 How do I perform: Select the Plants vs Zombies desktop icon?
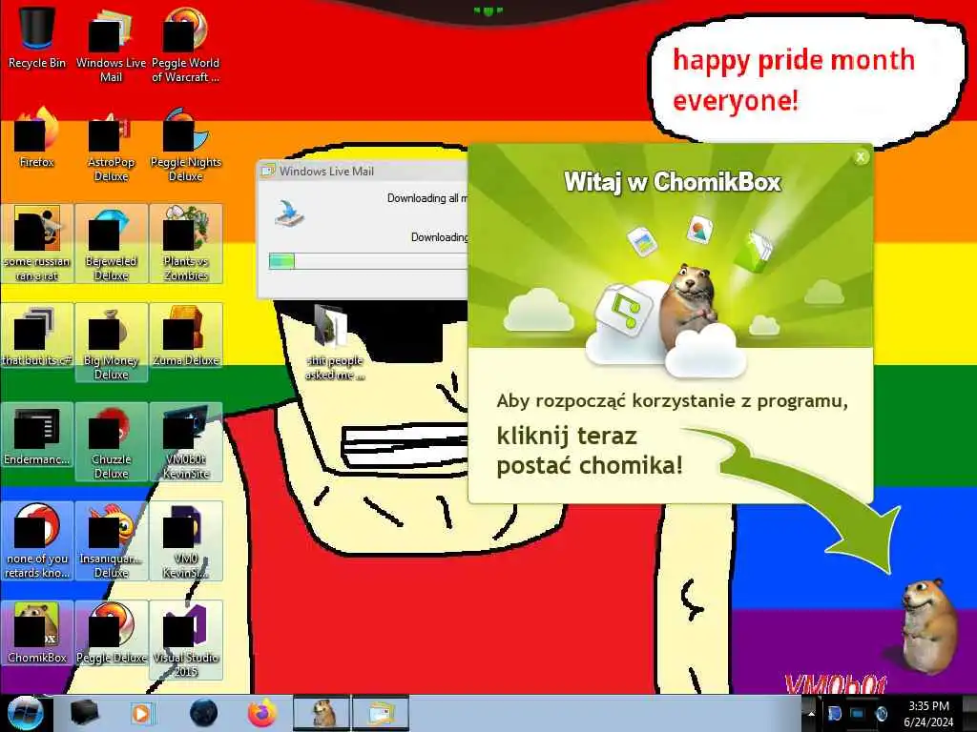pyautogui.click(x=186, y=243)
